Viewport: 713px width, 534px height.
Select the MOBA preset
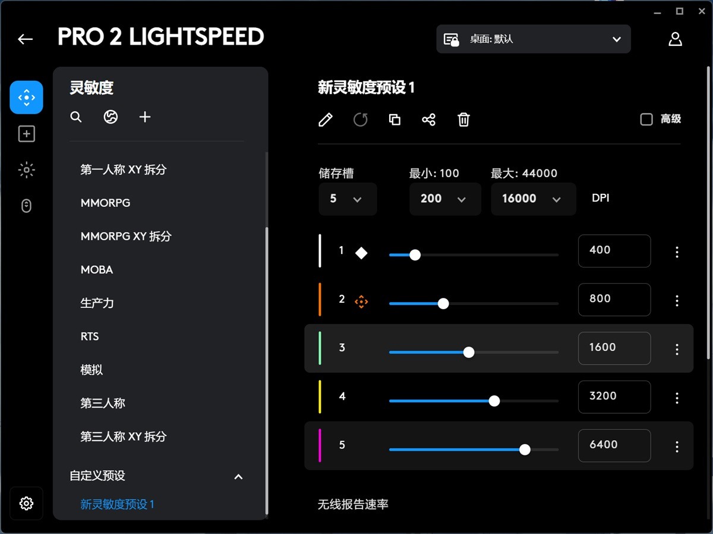(x=97, y=270)
